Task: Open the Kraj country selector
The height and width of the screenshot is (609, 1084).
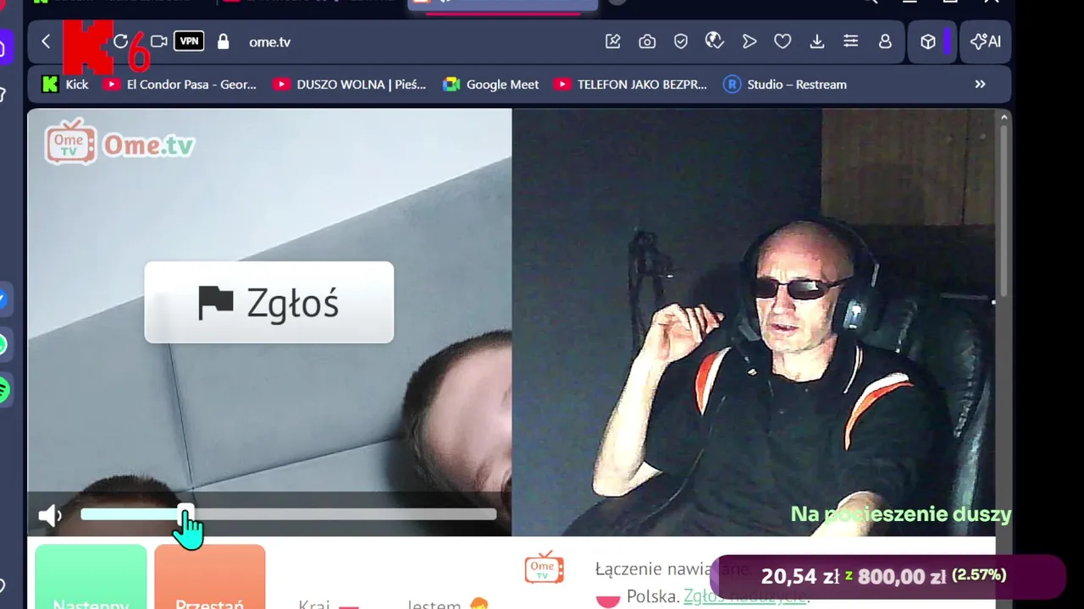Action: (329, 605)
